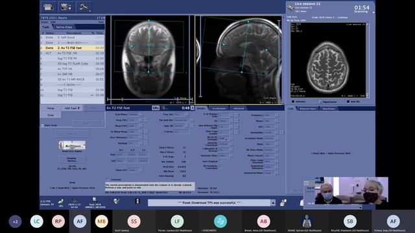Select the ADAM Sylvain photo avatar
This screenshot has height=233, width=415.
click(307, 221)
